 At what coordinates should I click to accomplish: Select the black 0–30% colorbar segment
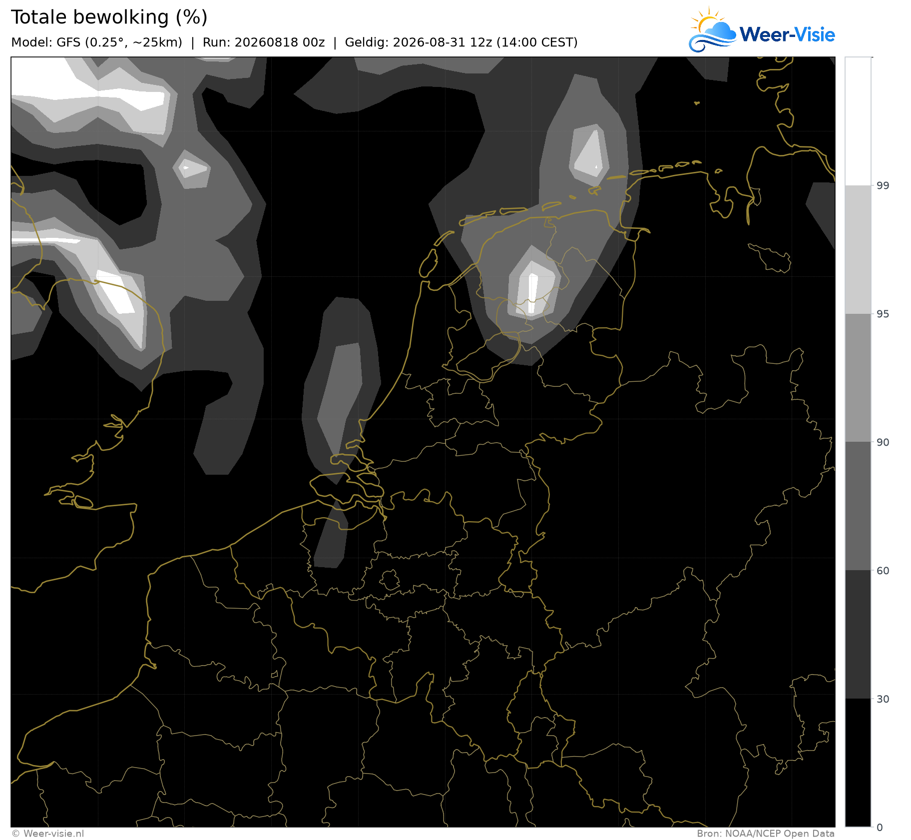(858, 763)
